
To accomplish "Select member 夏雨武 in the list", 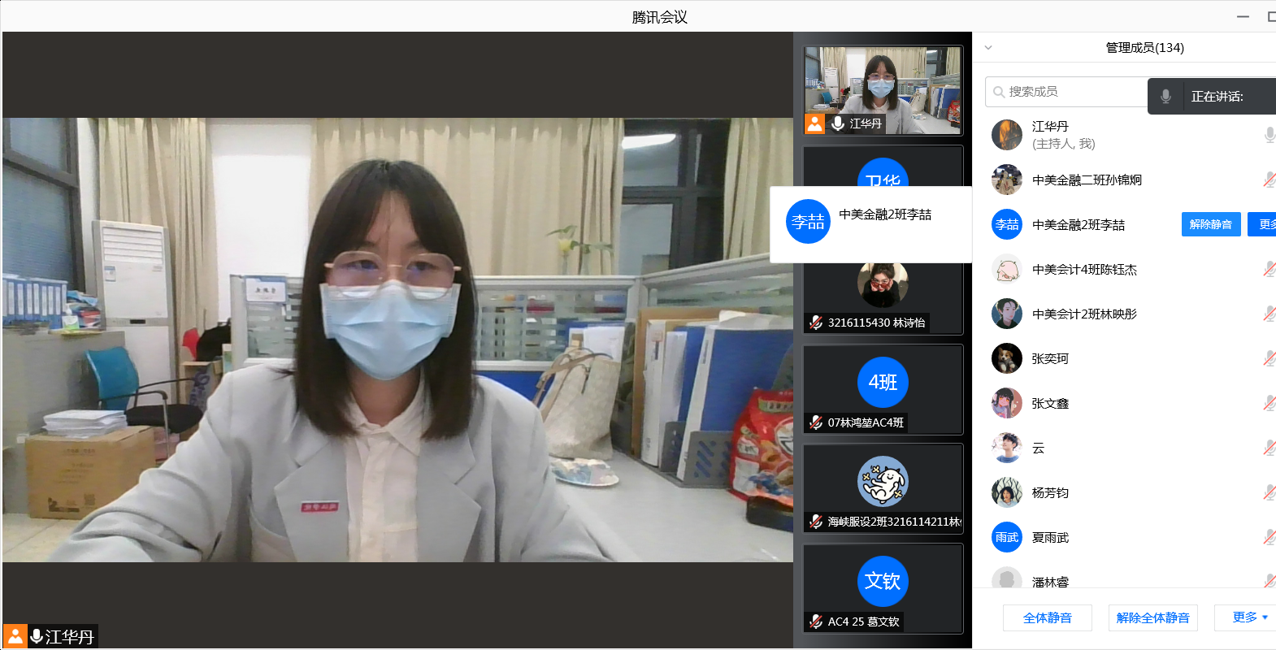I will [x=1050, y=537].
